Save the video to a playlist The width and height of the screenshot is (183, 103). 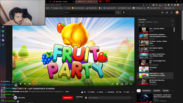click(126, 92)
